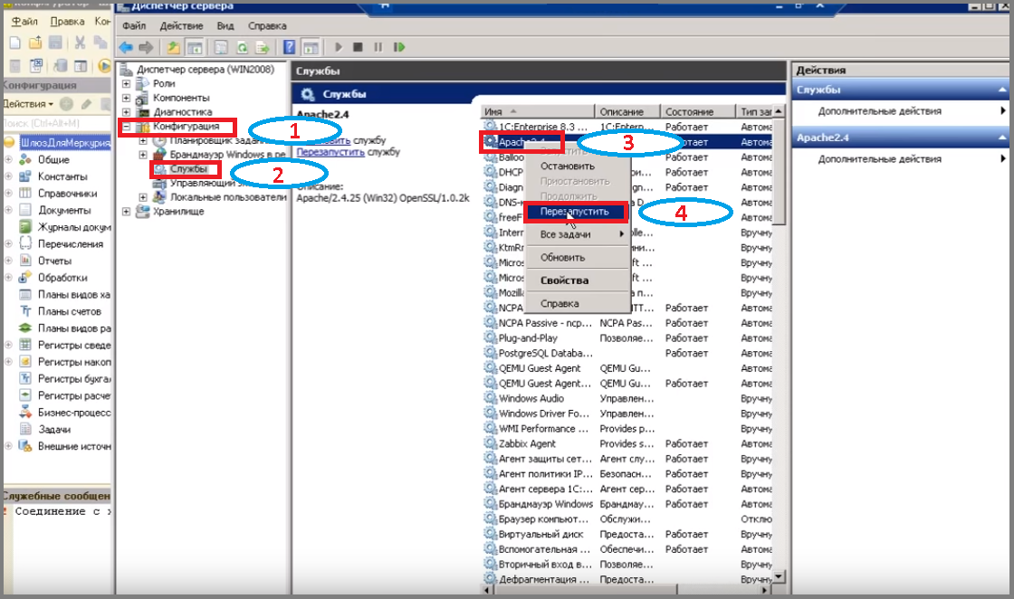The height and width of the screenshot is (599, 1014).
Task: Click the blue Help question-mark icon
Action: click(x=289, y=47)
